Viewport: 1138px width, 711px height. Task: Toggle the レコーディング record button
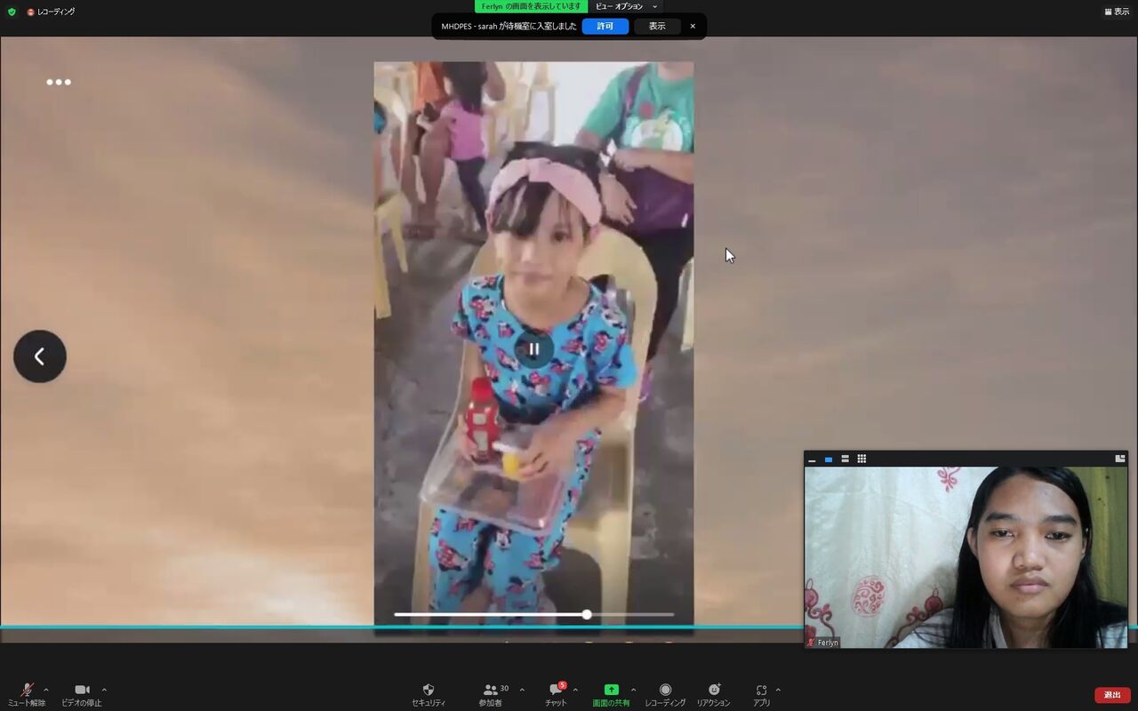(x=665, y=694)
